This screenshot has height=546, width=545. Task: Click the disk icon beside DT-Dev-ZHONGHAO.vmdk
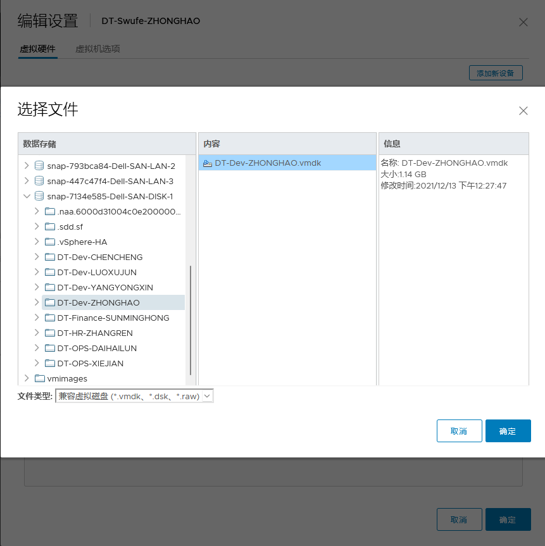208,163
